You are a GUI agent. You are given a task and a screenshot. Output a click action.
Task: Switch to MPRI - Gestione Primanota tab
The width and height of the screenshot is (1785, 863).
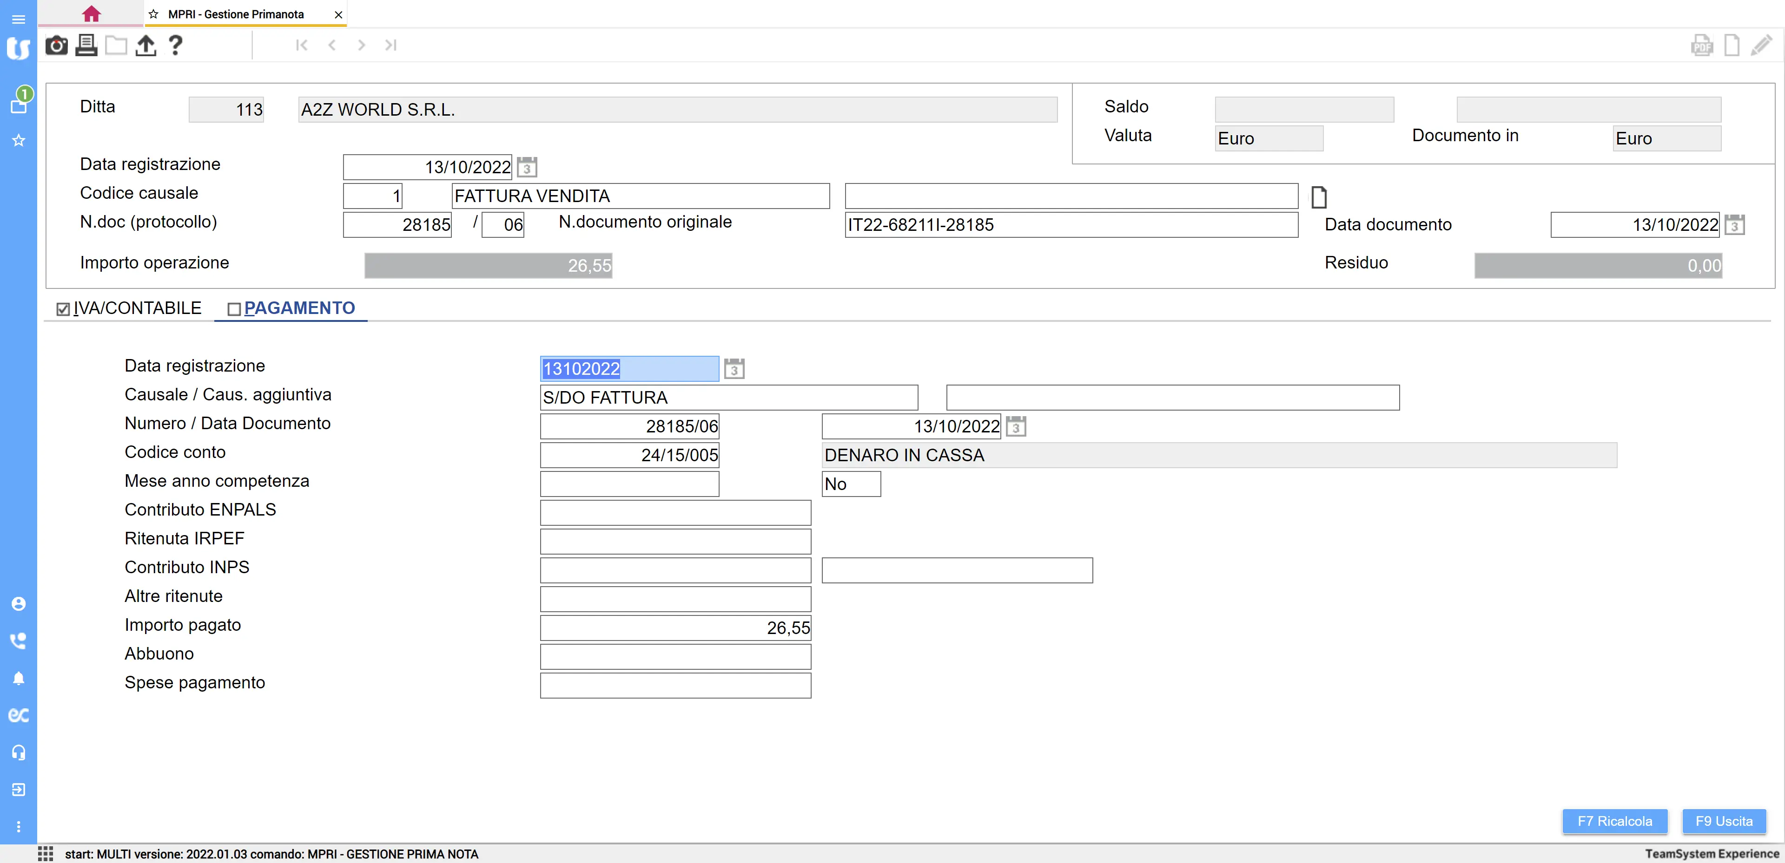(236, 14)
